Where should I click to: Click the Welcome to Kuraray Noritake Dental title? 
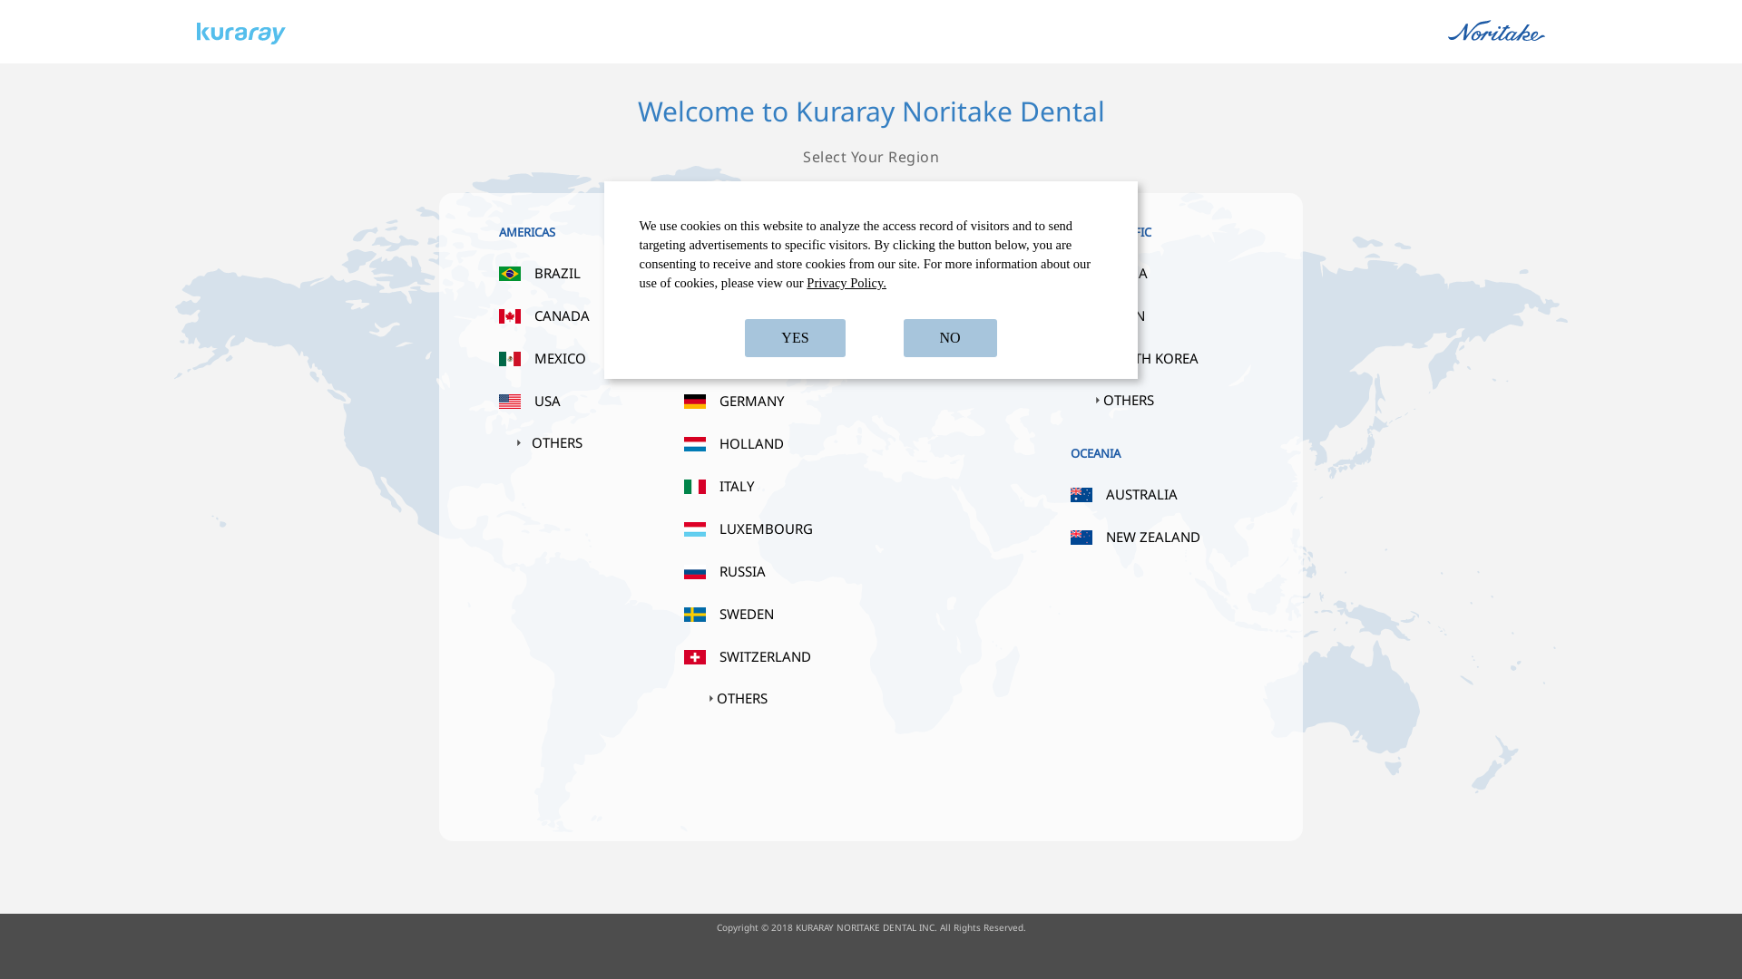tap(871, 111)
